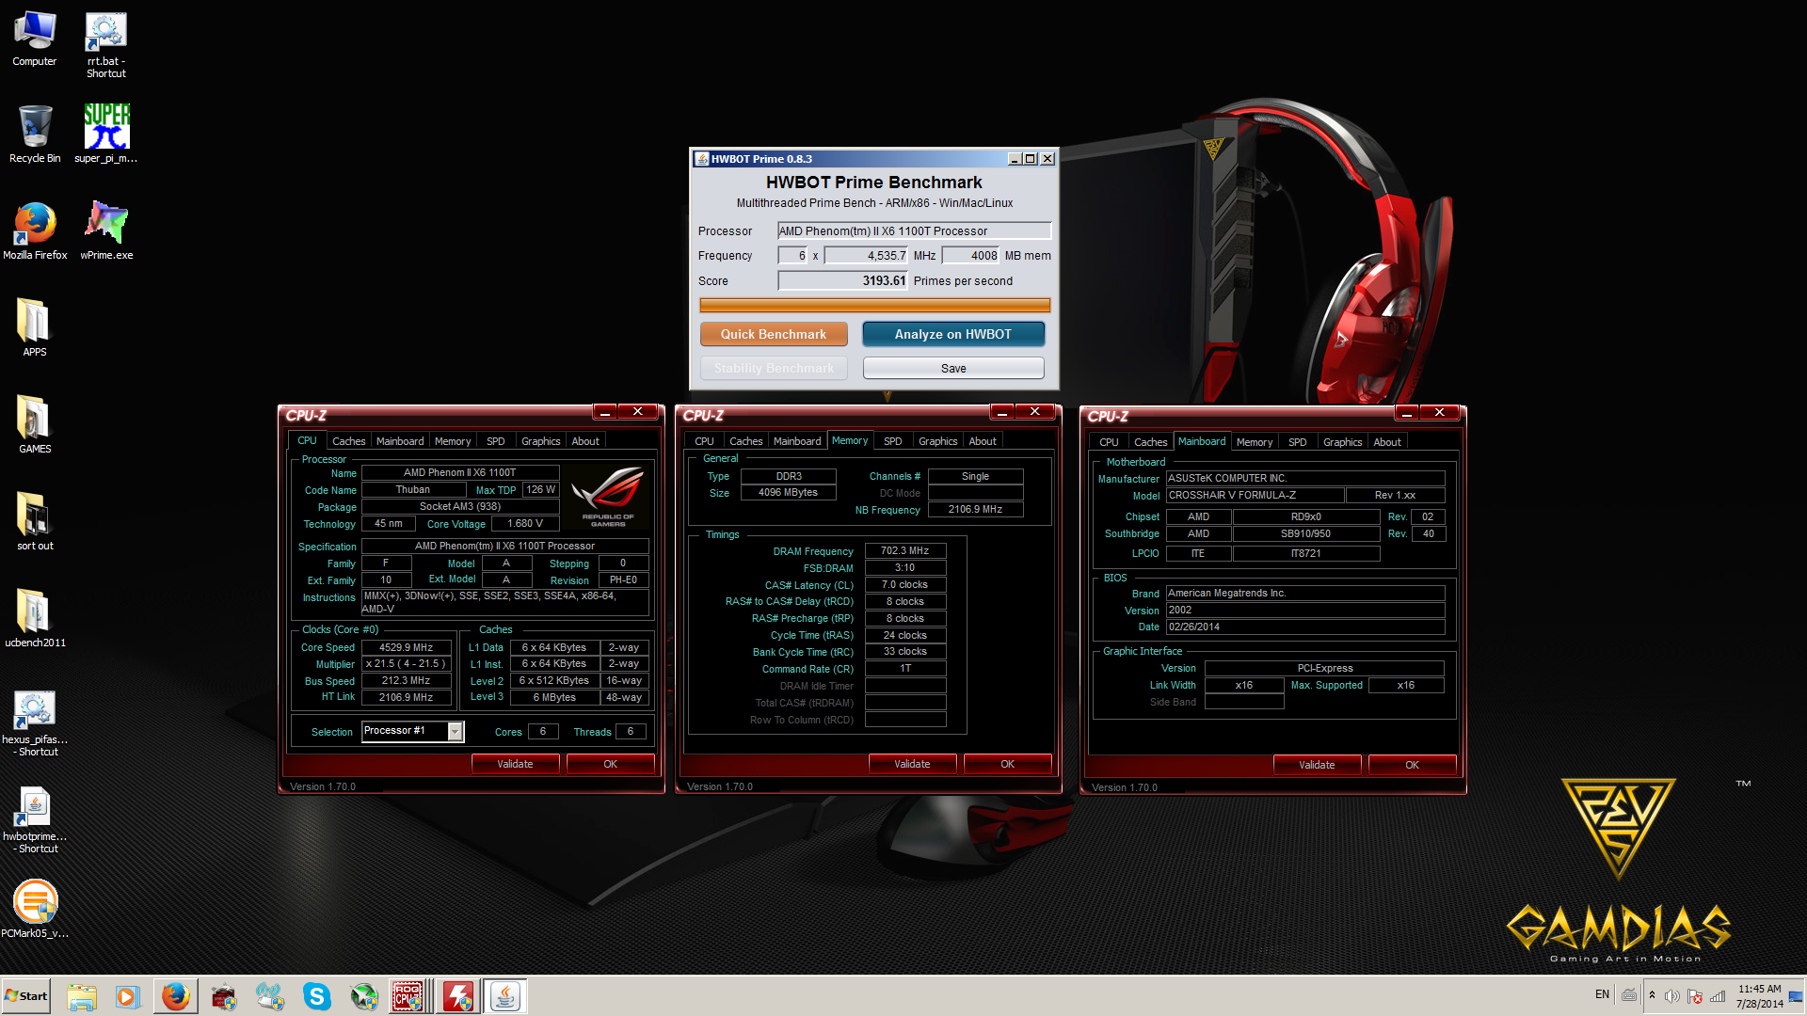Open Caches tab in left CPU-Z window
The width and height of the screenshot is (1807, 1016).
coord(348,441)
